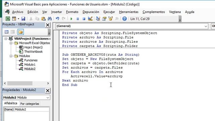Click the End Sub code line

click(x=70, y=85)
